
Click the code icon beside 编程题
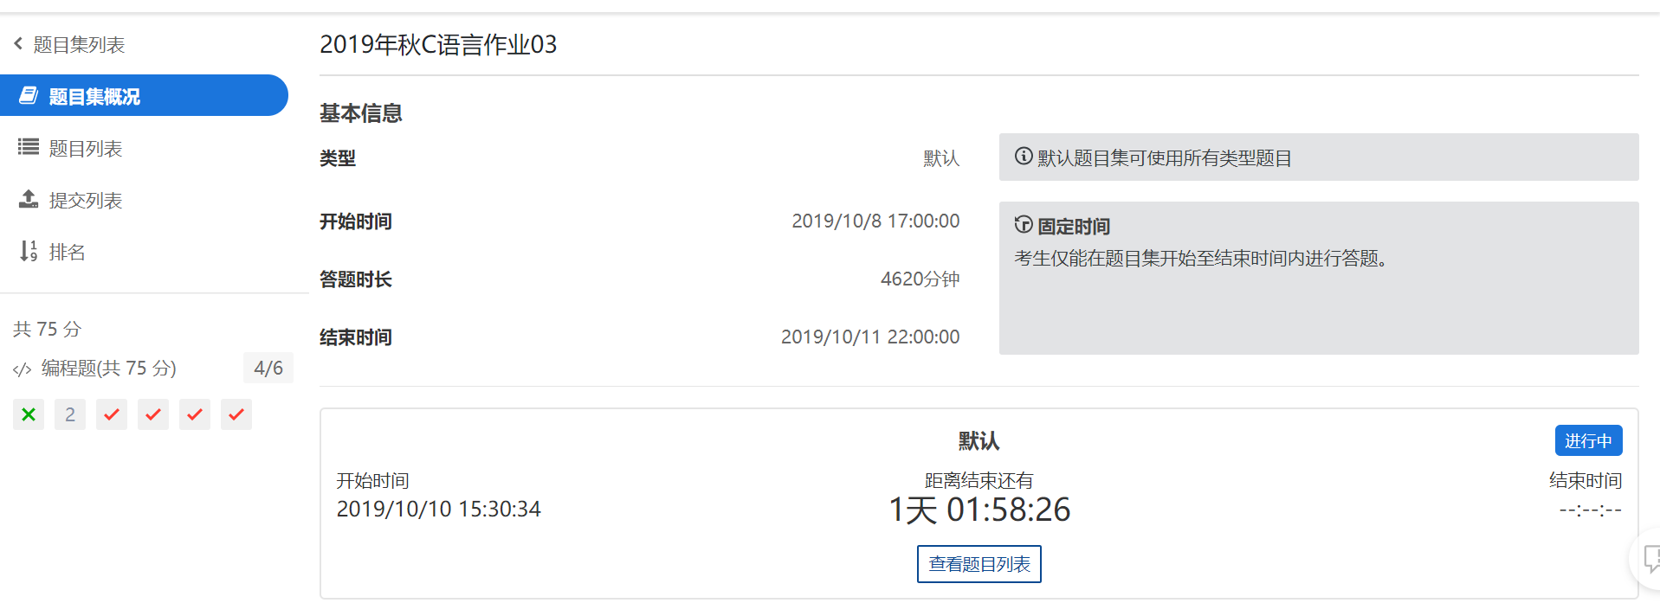tap(22, 369)
